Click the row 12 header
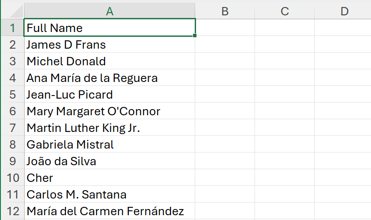 coord(13,211)
